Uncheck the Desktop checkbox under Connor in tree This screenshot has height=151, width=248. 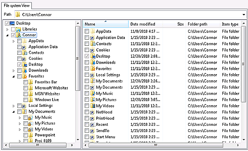pos(19,64)
